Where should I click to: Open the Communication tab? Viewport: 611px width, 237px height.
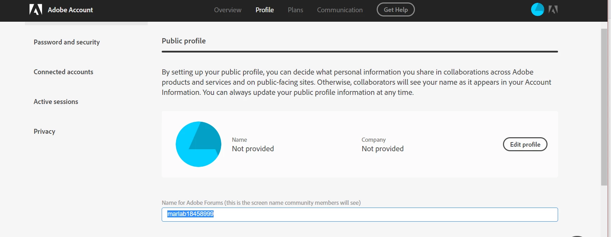(340, 10)
